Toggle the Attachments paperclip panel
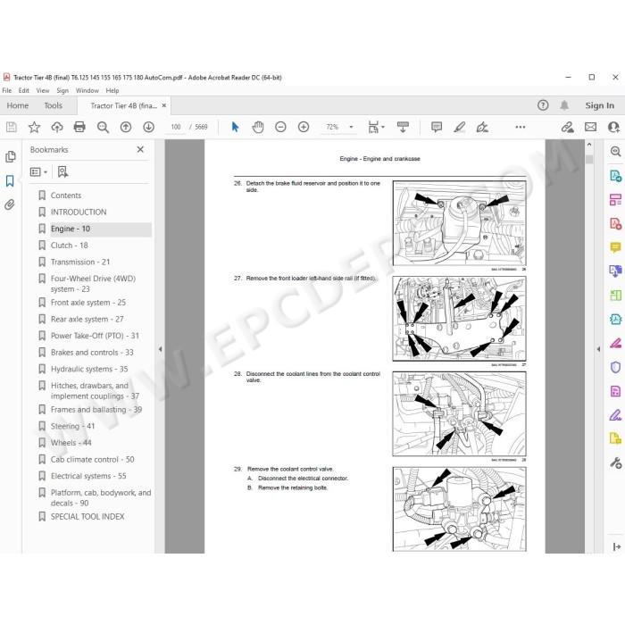Image resolution: width=625 pixels, height=625 pixels. tap(10, 204)
